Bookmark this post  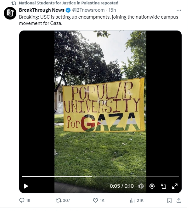(x=169, y=200)
